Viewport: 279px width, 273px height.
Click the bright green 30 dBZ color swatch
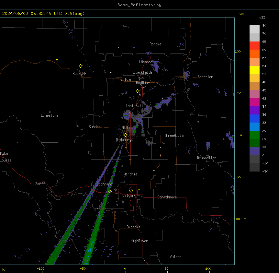[254, 135]
